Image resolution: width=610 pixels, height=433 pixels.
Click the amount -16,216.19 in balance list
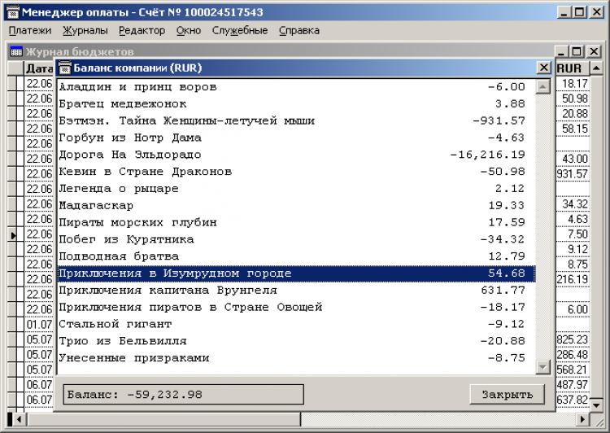[x=487, y=155]
